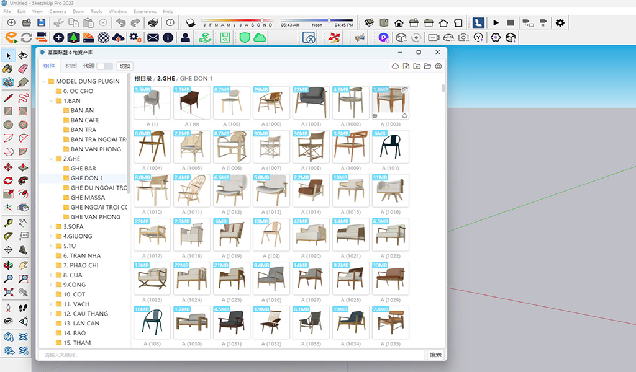Collapse the 1.BAN folder

tap(52, 100)
